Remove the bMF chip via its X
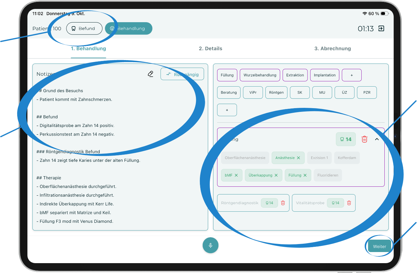This screenshot has height=273, width=417. pos(236,175)
